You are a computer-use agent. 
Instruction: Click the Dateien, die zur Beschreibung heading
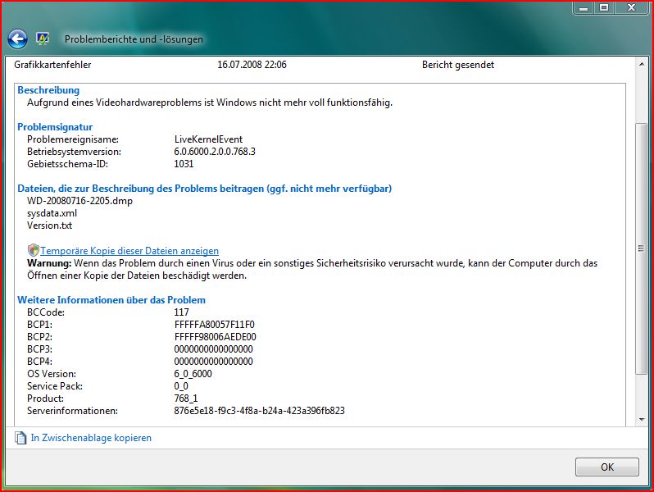[x=204, y=189]
